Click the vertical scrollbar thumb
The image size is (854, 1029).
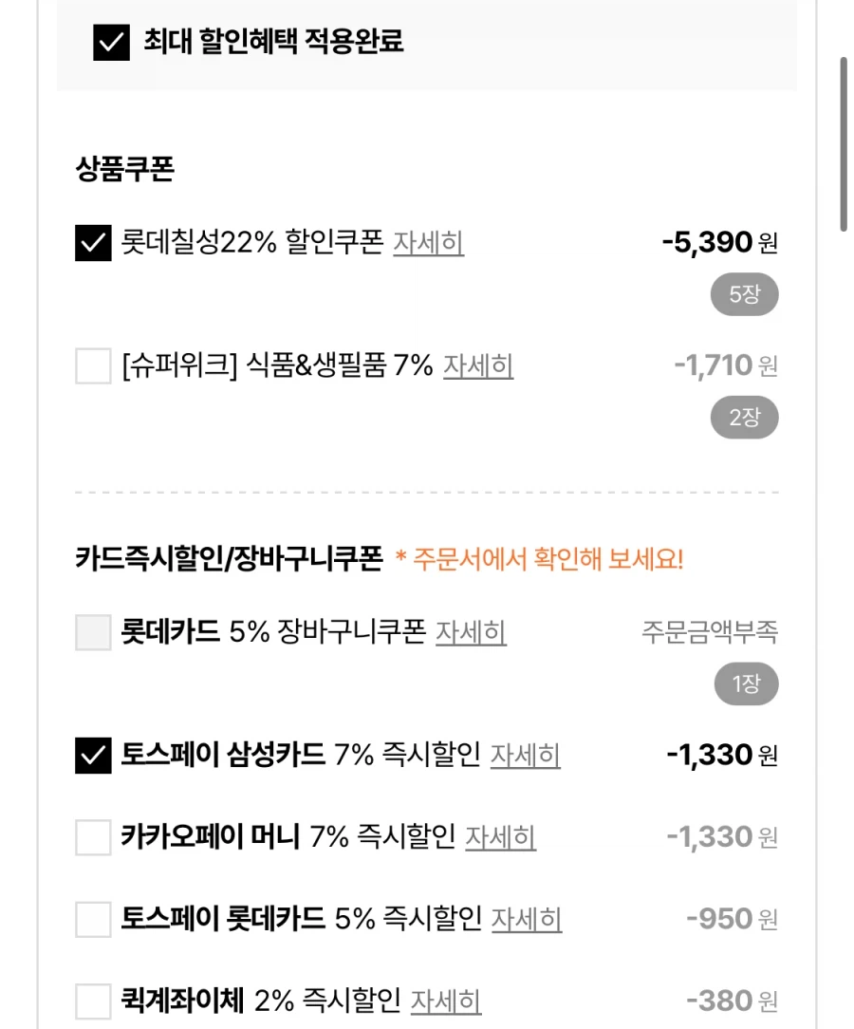[843, 142]
